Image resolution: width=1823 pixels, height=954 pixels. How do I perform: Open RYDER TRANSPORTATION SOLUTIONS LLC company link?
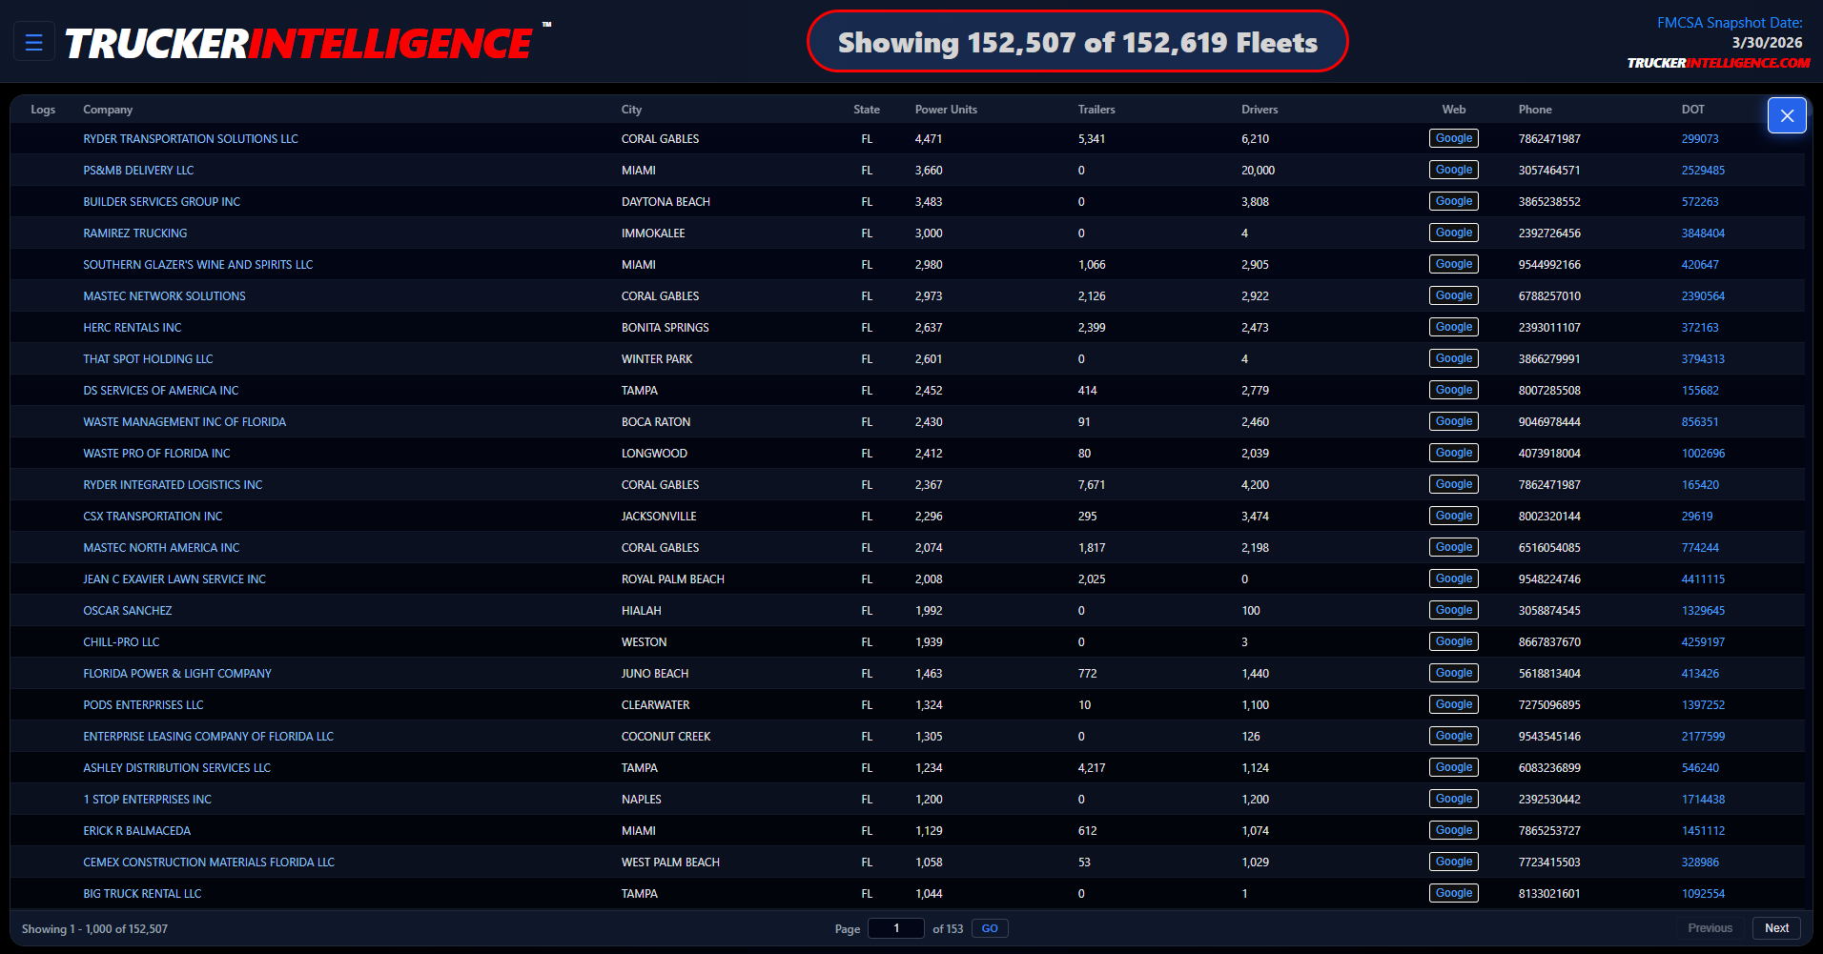click(190, 138)
